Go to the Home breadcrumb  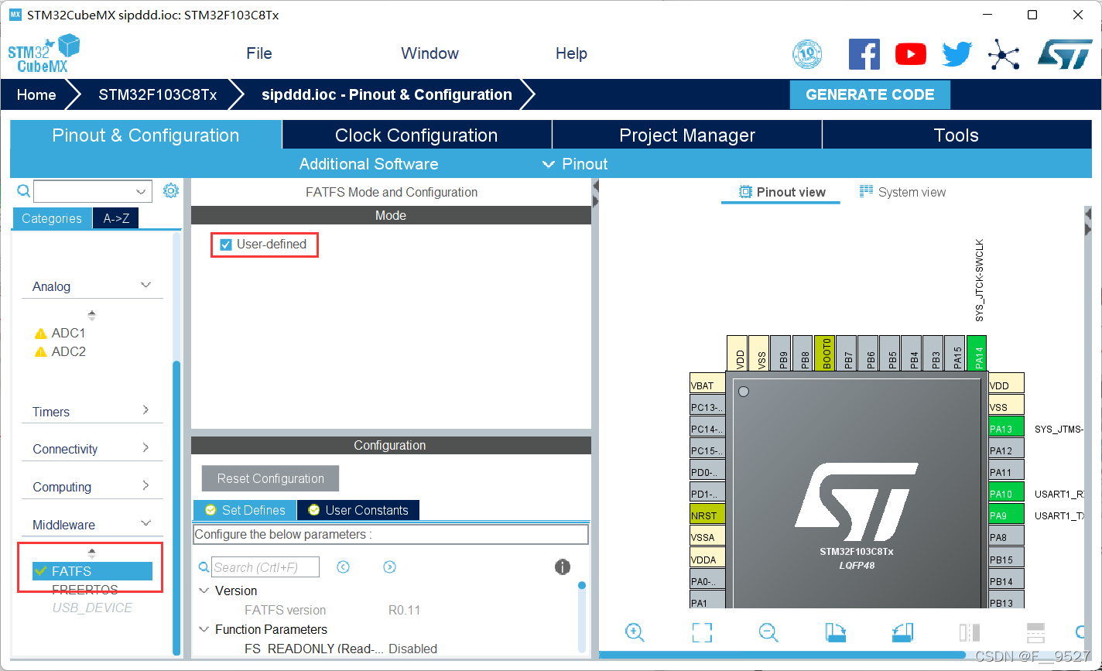pyautogui.click(x=36, y=94)
